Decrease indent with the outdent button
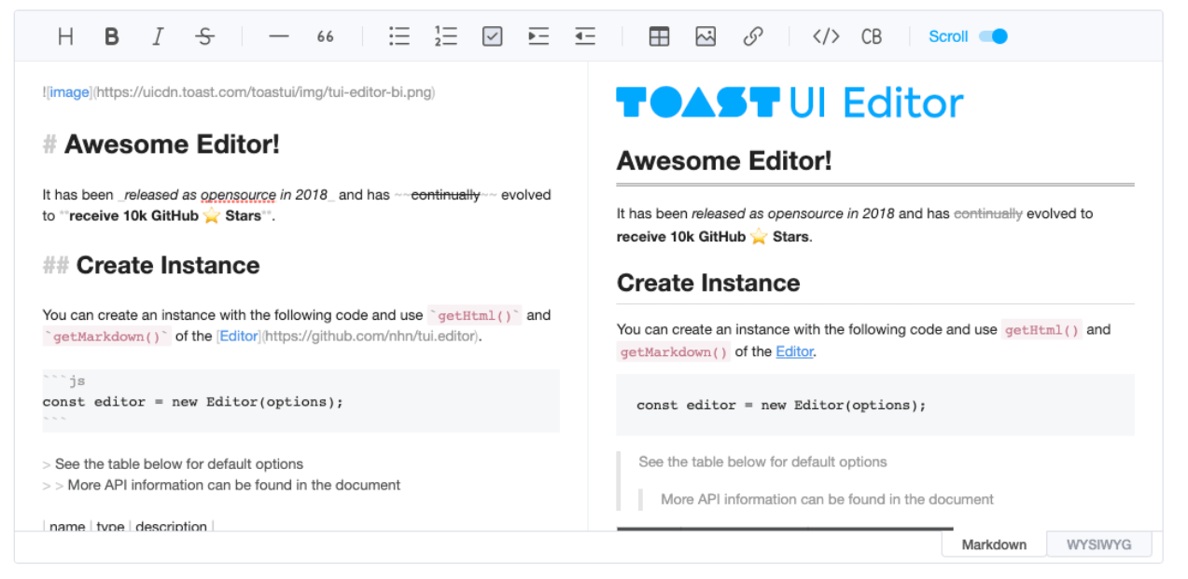 click(585, 36)
